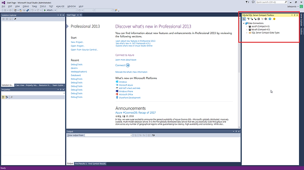This screenshot has width=304, height=170.
Task: Expand the bb.sdf database node
Action: coord(247,29)
